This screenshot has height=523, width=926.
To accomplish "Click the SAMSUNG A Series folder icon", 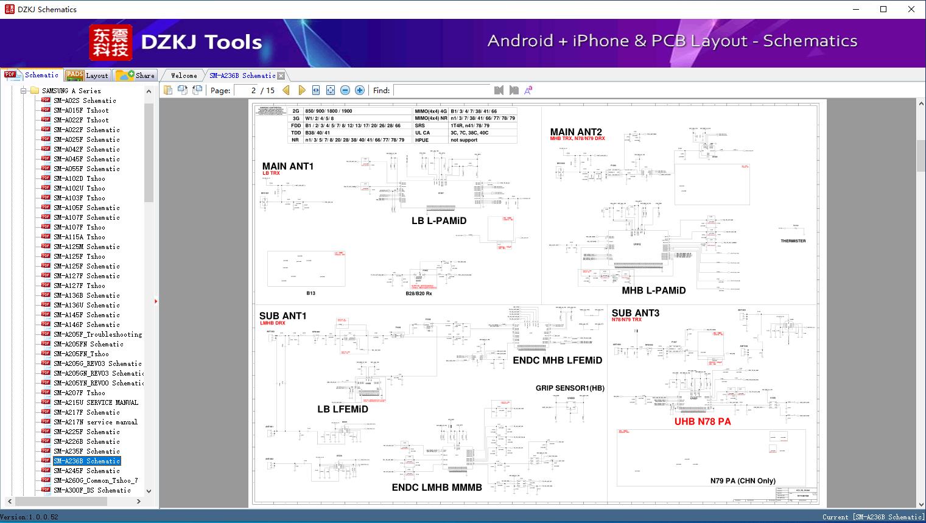I will coord(35,91).
